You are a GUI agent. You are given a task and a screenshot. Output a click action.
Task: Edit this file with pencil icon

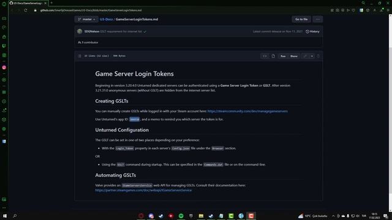(305, 56)
